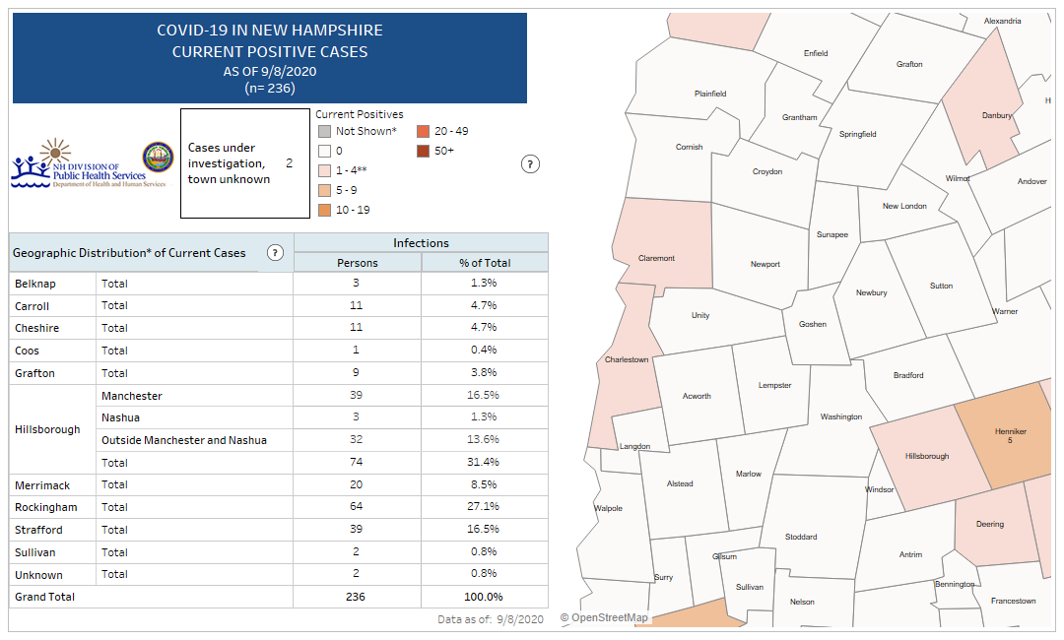Open the OpenStreetMap attribution link

[604, 618]
